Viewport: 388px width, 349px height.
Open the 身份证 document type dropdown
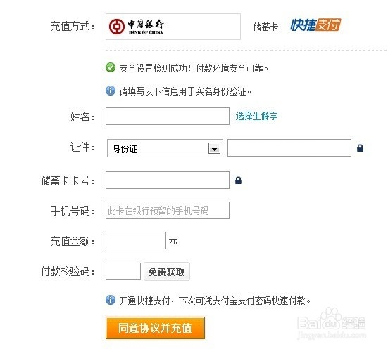tap(165, 148)
